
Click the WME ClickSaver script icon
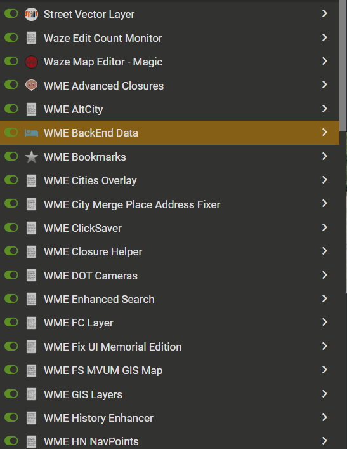click(31, 228)
